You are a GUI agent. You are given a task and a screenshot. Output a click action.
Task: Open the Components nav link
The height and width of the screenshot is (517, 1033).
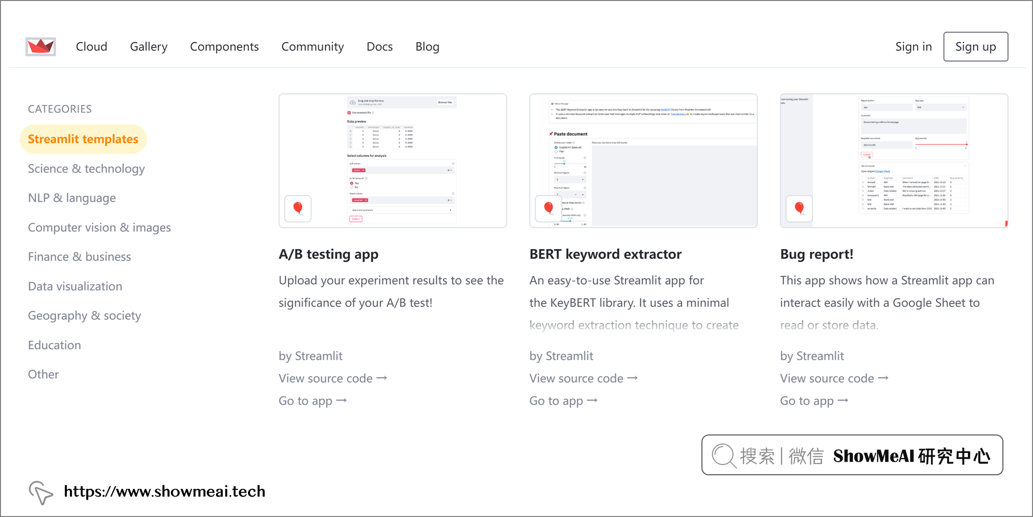pos(224,47)
